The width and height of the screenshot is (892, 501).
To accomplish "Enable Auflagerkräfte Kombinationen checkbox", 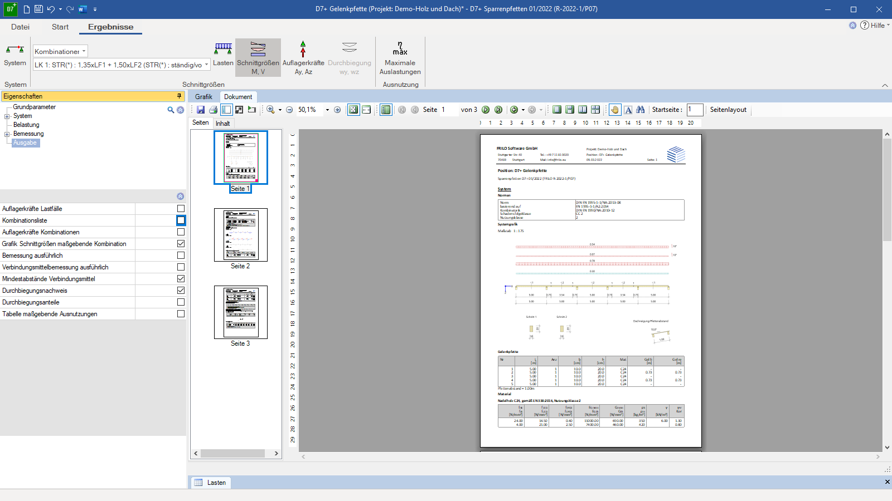I will click(181, 232).
